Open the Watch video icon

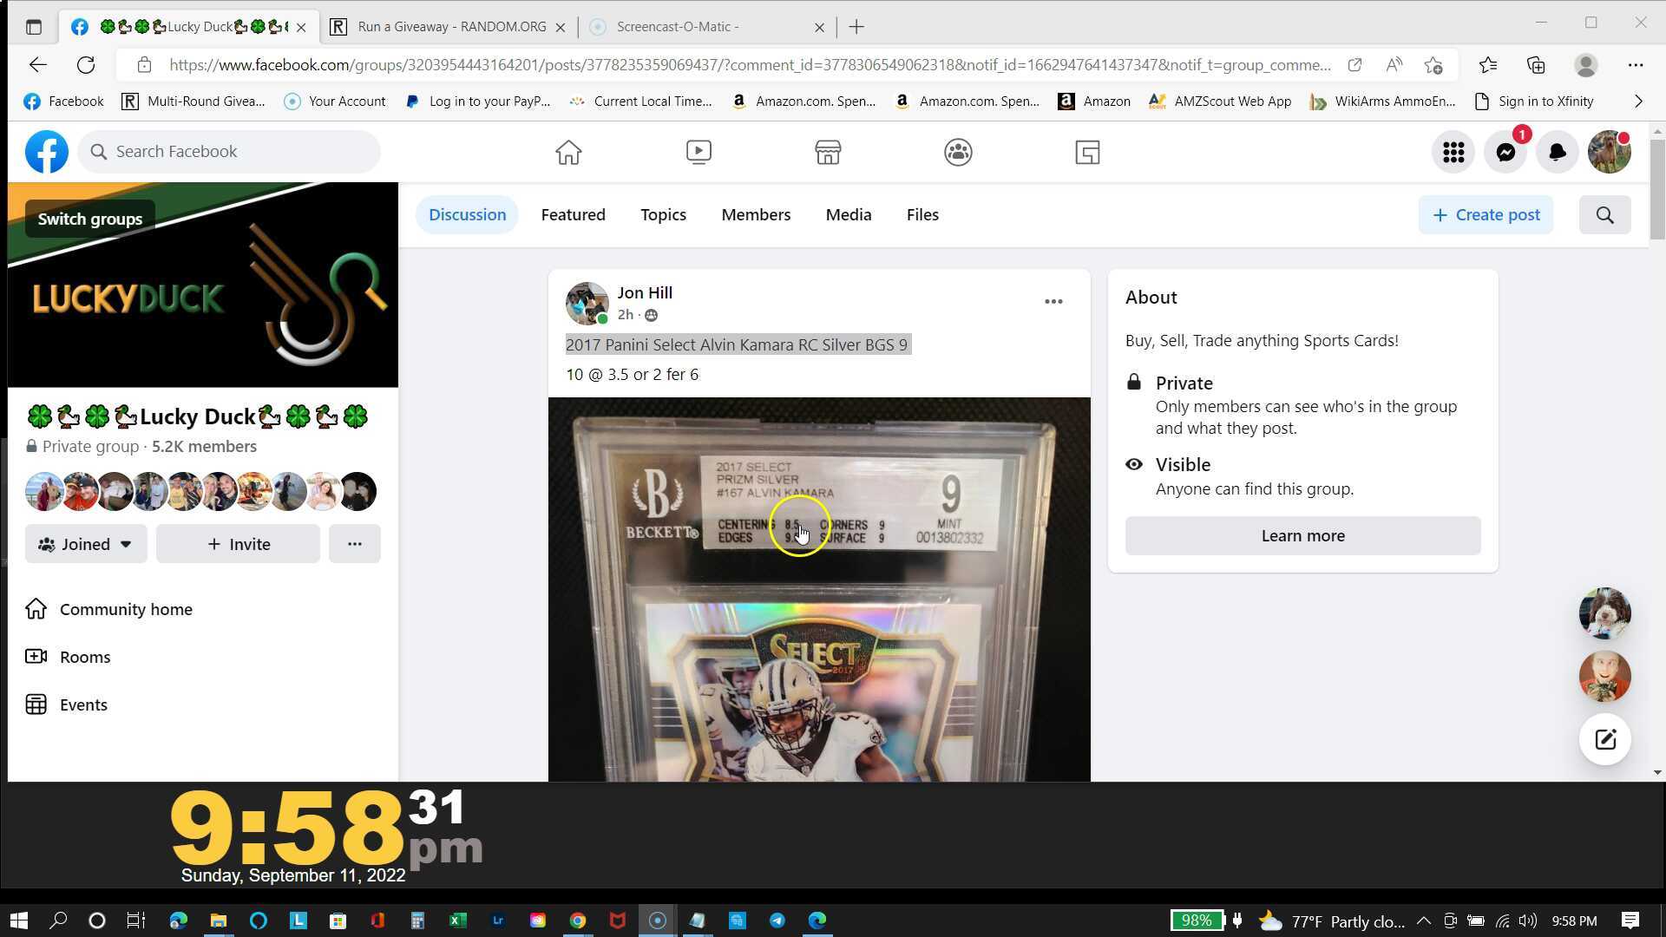click(x=699, y=153)
